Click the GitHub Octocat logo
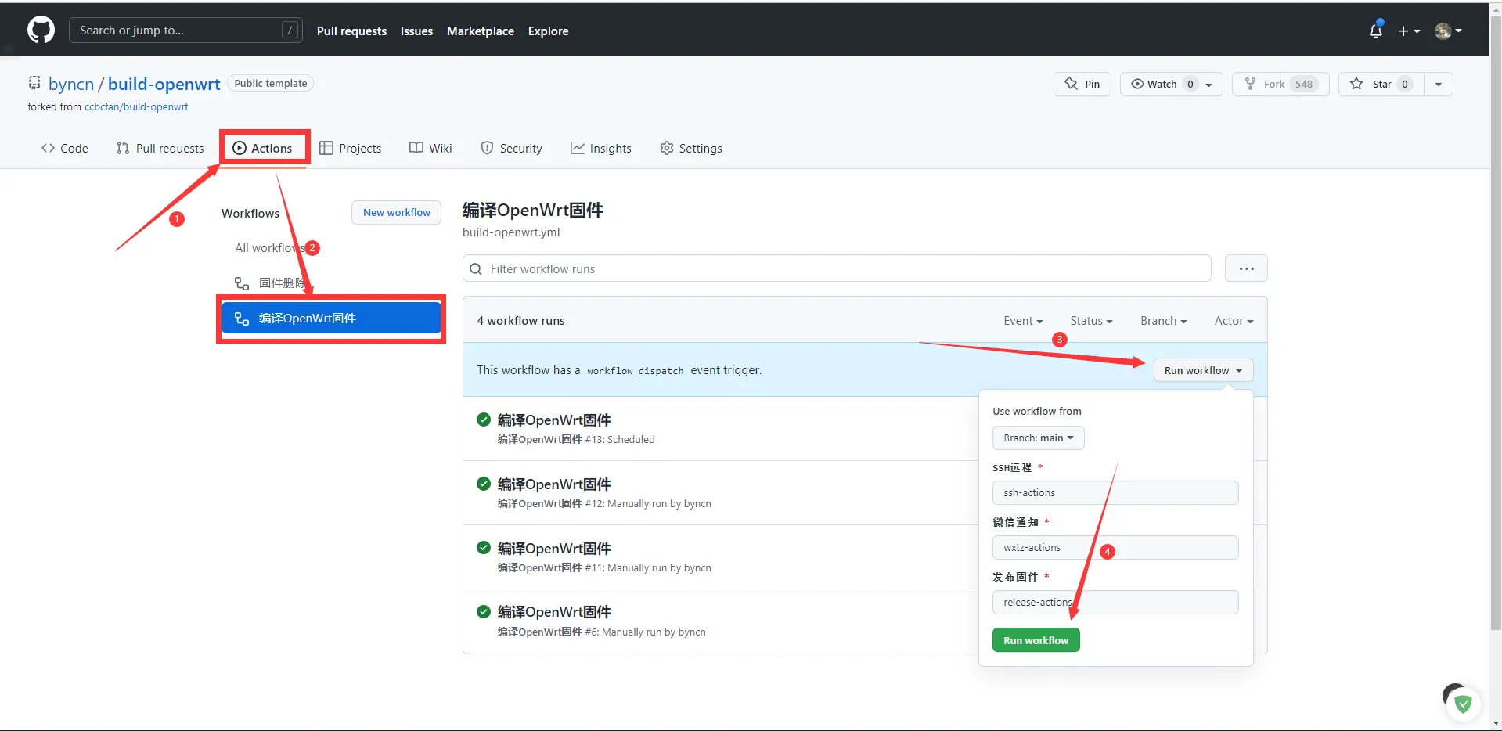 (x=41, y=31)
